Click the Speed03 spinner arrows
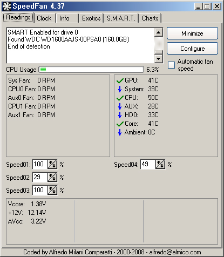Image resolution: width=224 pixels, height=257 pixels. 52,190
